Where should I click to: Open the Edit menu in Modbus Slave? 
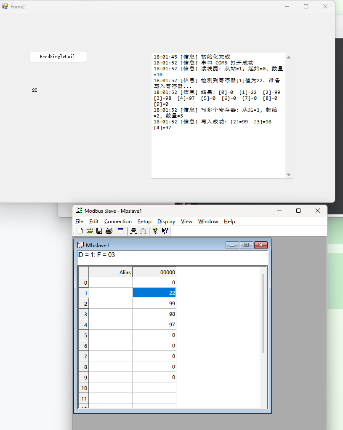(94, 221)
